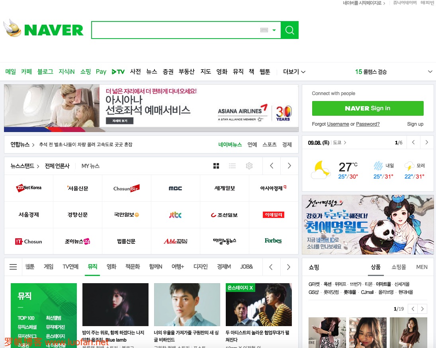Select the 웹툰 content tab

[30, 266]
